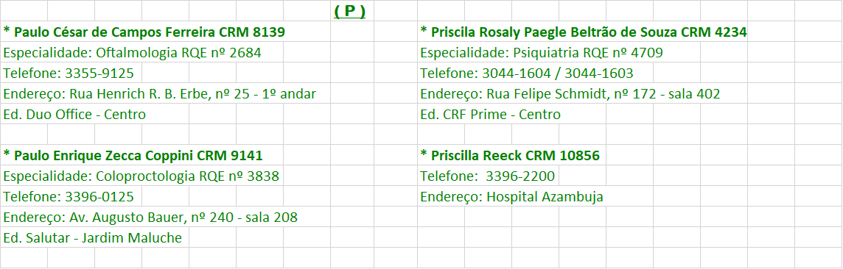Screen dimensions: 843x269
Task: Click the Telefone: 3396-2200 cell
Action: tap(488, 176)
